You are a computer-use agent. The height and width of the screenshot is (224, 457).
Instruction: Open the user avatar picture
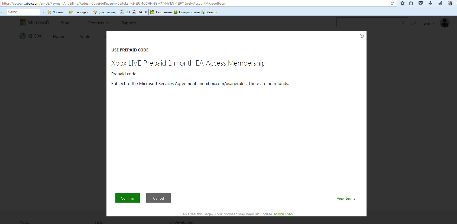point(445,23)
